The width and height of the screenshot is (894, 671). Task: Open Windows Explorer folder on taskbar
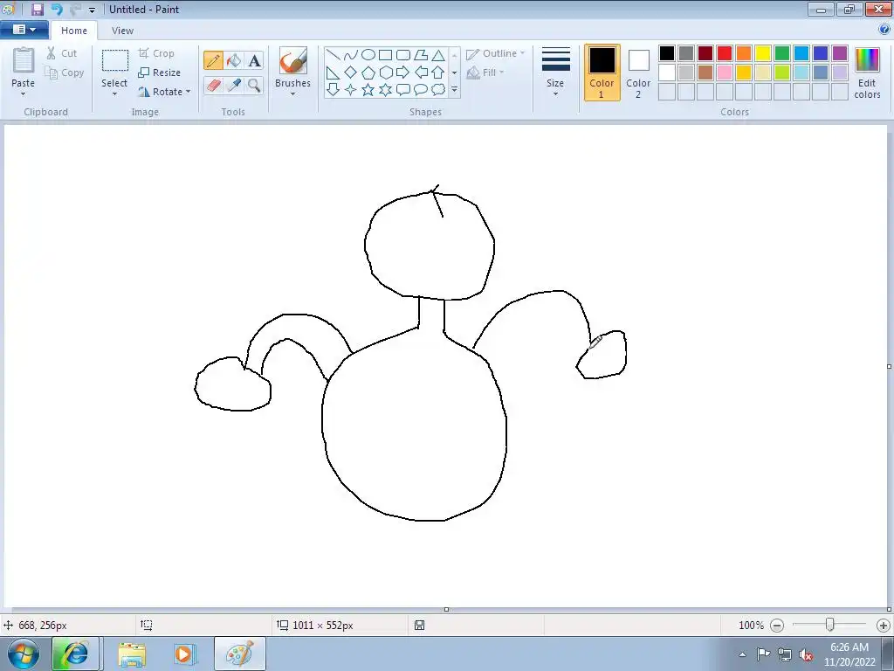click(132, 654)
